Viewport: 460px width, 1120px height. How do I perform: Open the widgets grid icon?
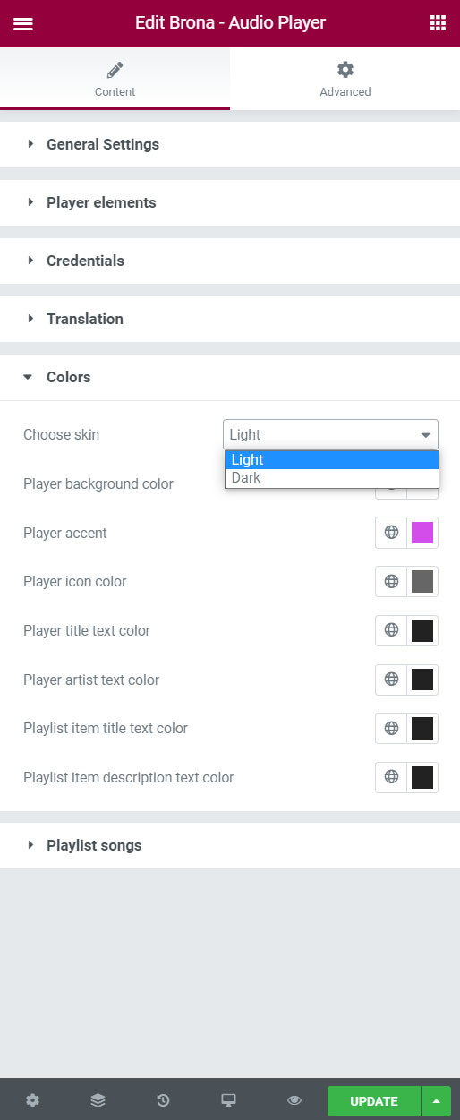(438, 23)
